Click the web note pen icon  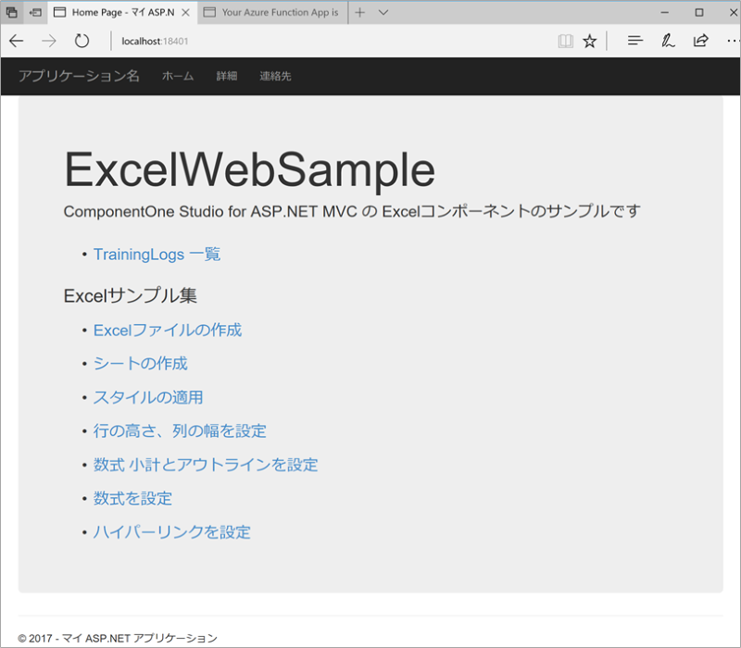tap(668, 41)
